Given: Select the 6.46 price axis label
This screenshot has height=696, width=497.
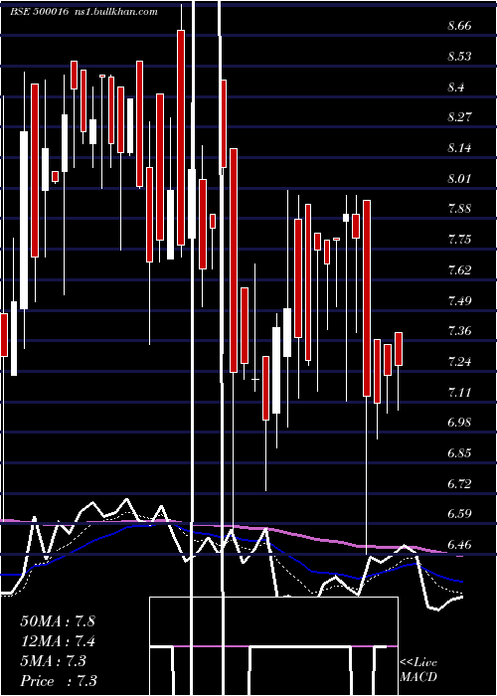Looking at the screenshot, I should [x=459, y=544].
